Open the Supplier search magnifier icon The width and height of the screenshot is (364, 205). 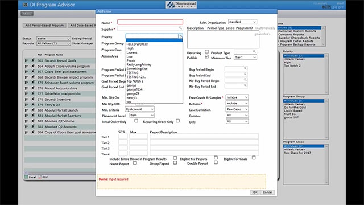(x=180, y=28)
